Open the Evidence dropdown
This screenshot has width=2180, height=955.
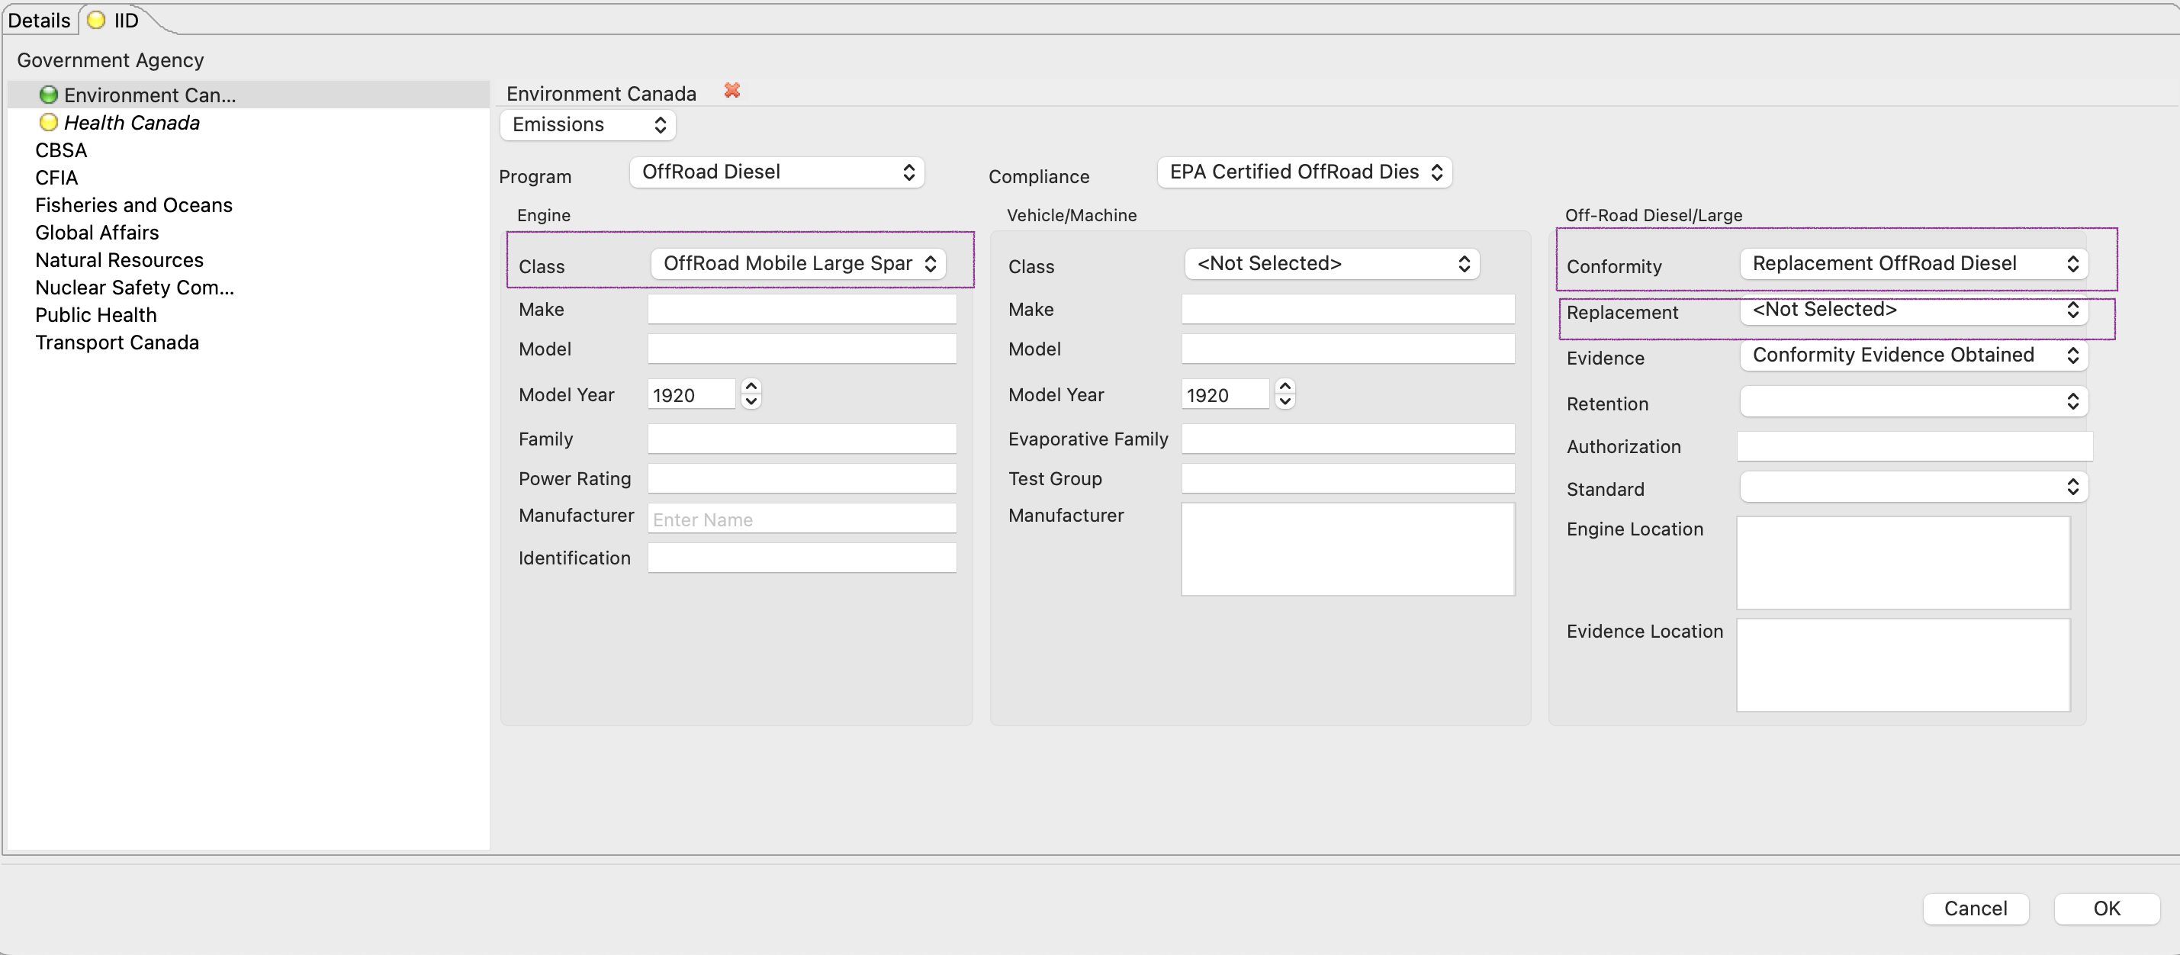pyautogui.click(x=1914, y=355)
